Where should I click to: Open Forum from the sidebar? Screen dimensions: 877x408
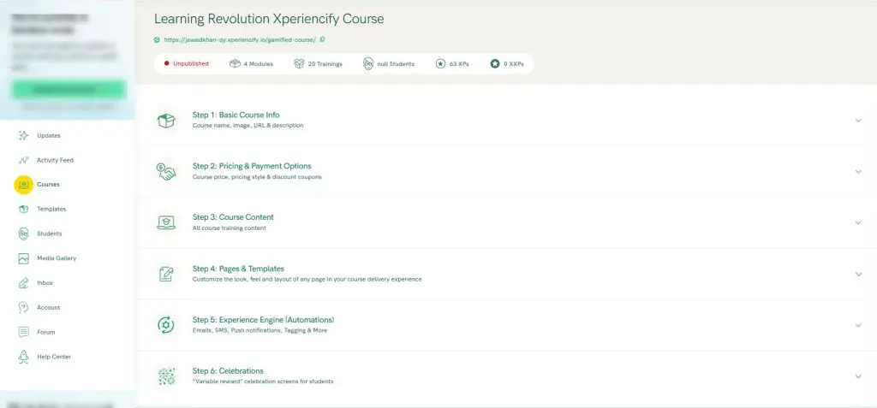coord(45,332)
